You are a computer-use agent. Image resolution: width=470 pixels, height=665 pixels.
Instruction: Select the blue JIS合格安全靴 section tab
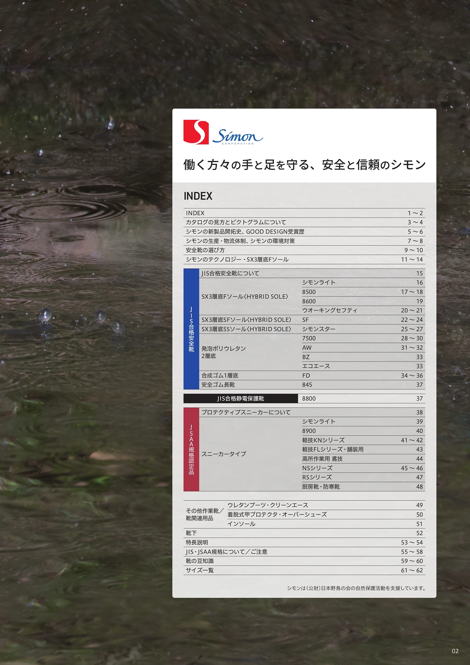[x=191, y=329]
